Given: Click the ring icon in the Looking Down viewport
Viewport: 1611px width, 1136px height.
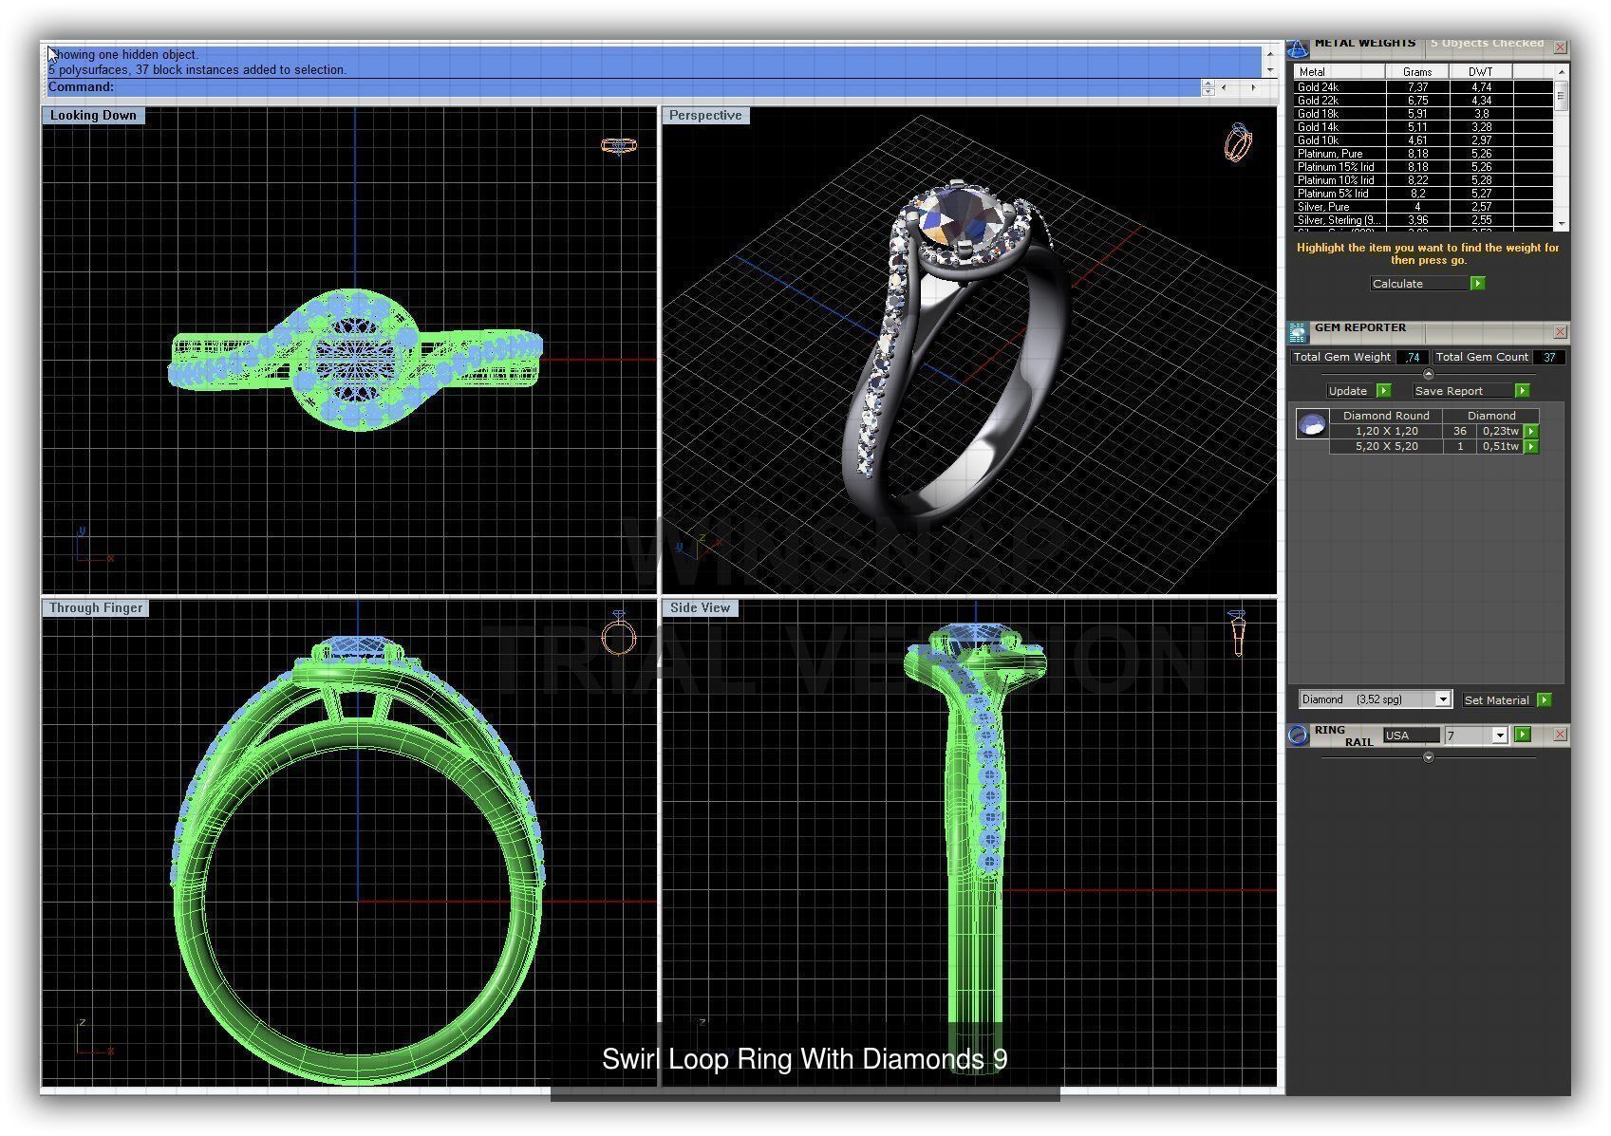Looking at the screenshot, I should (618, 146).
